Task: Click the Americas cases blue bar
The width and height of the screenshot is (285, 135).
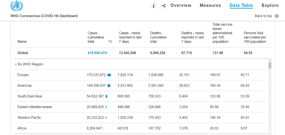Action: 109,86
